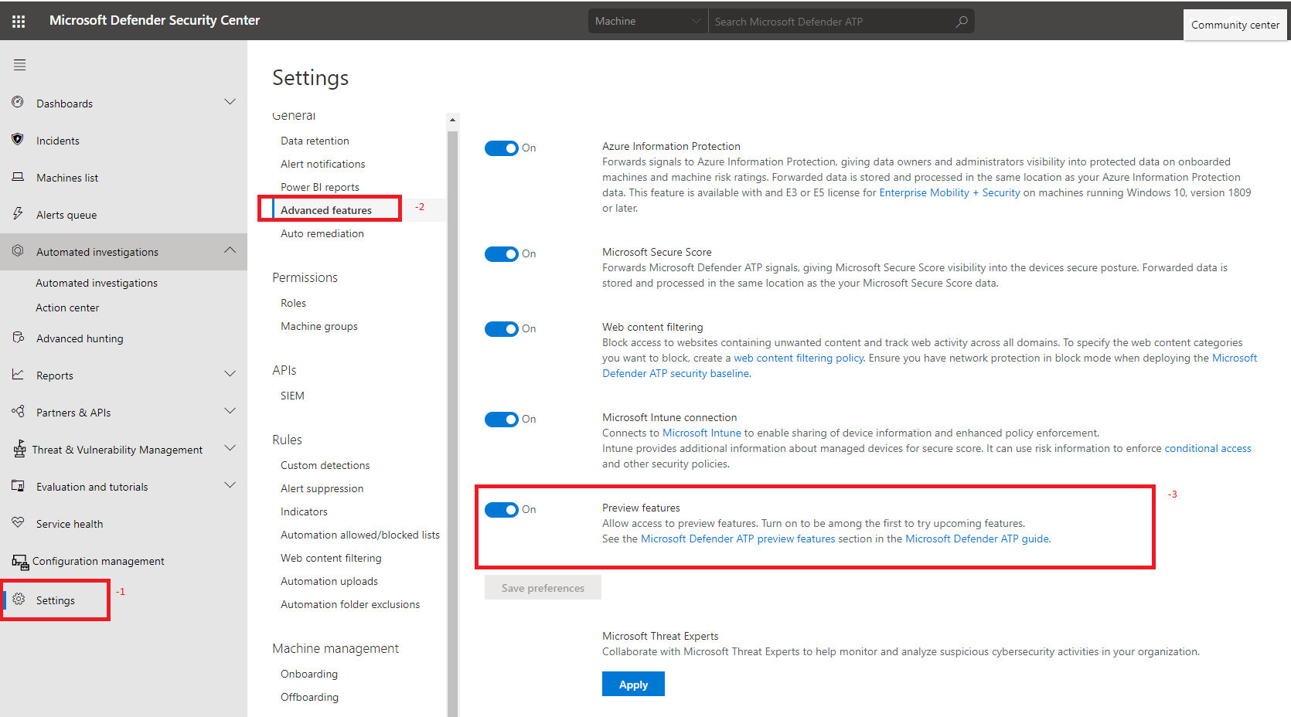Expand Evaluation and tutorials chevron
The image size is (1291, 717).
(230, 485)
